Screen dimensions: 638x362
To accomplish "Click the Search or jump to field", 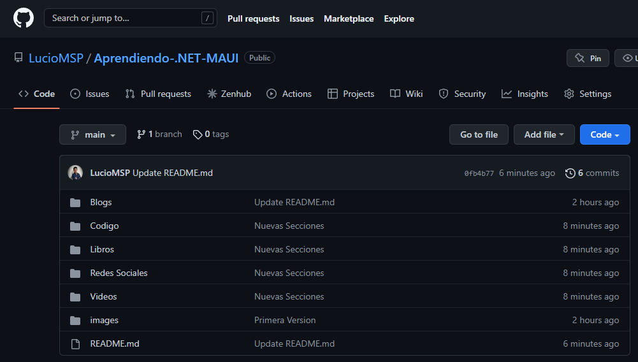I will coord(131,18).
